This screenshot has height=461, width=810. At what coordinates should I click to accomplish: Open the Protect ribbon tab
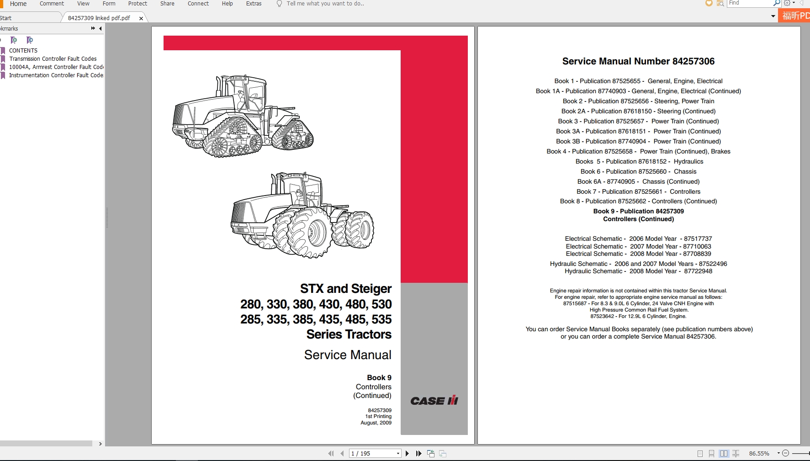click(x=138, y=4)
